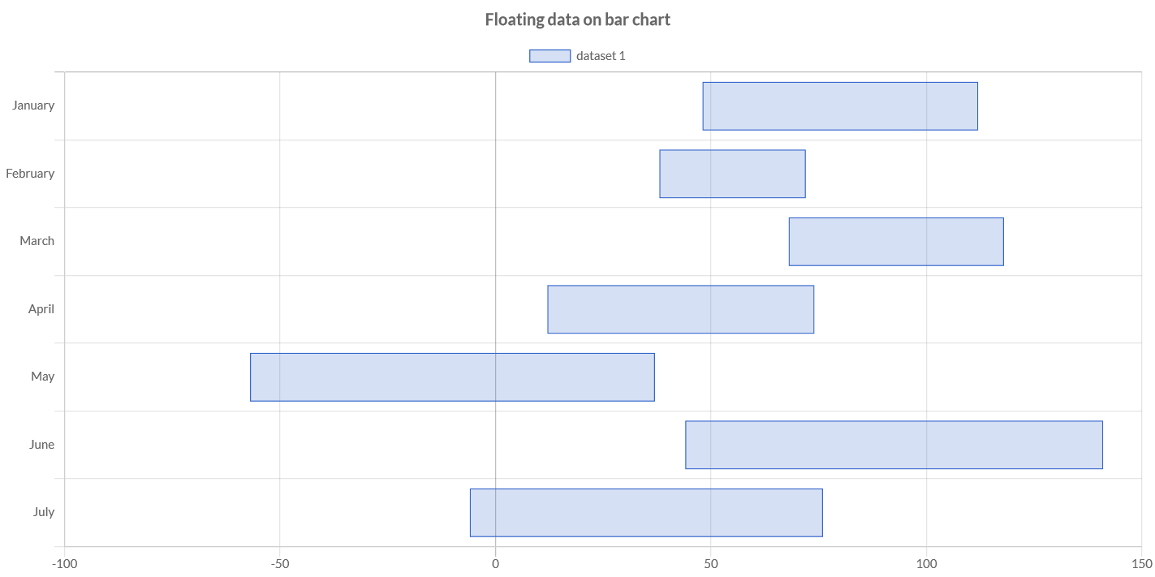
Task: Select the June floating bar
Action: pos(894,445)
